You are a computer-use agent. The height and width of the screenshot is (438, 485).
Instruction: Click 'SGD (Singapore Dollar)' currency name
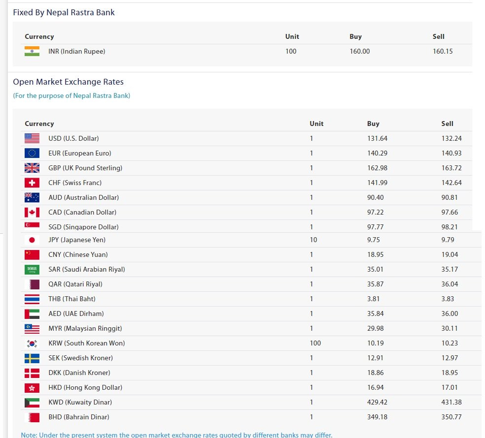[83, 227]
